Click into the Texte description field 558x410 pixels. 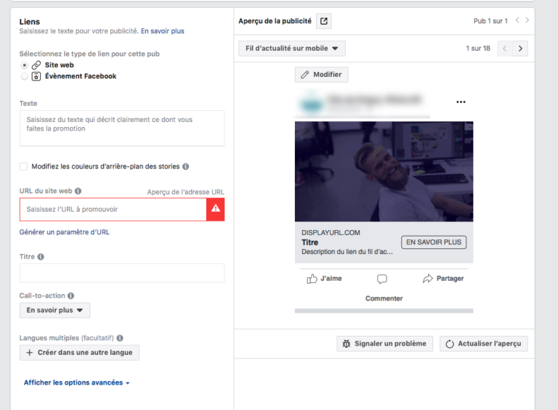click(x=122, y=128)
